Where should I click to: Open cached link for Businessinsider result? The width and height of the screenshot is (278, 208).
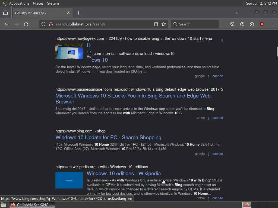click(x=217, y=118)
